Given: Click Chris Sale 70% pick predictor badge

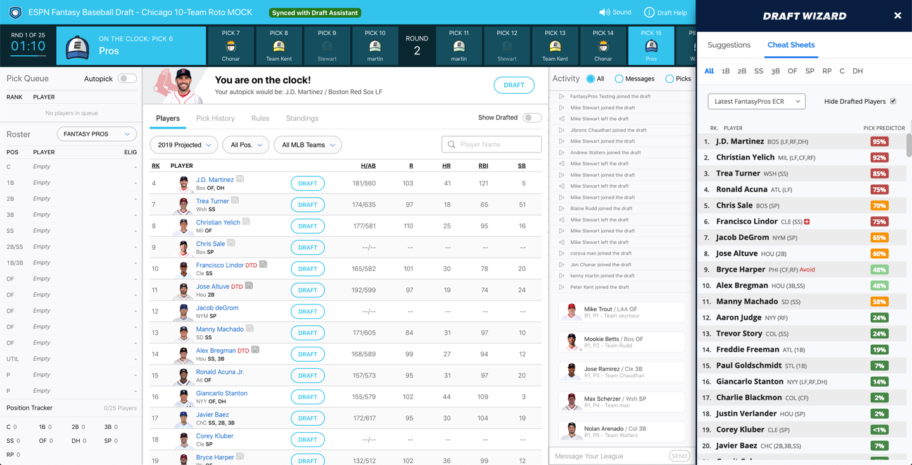Looking at the screenshot, I should coord(879,206).
